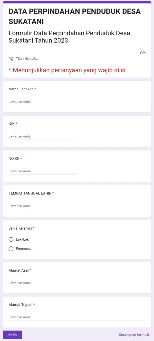Image resolution: width=154 pixels, height=341 pixels.
Task: Click the Nama Lengkap question label
Action: coord(21,89)
